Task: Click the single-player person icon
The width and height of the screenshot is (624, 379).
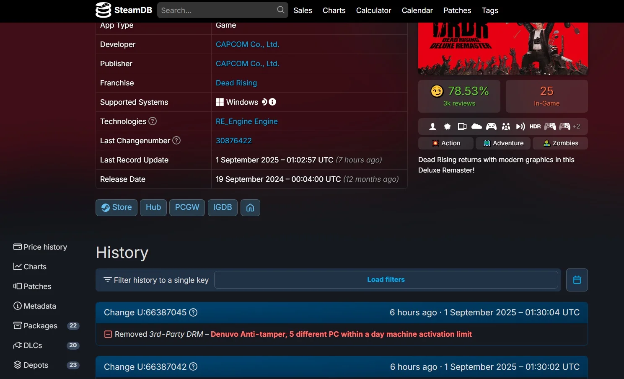Action: pyautogui.click(x=433, y=126)
